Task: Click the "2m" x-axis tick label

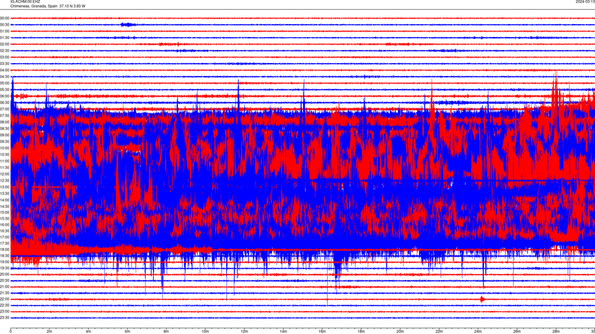Action: (50, 332)
